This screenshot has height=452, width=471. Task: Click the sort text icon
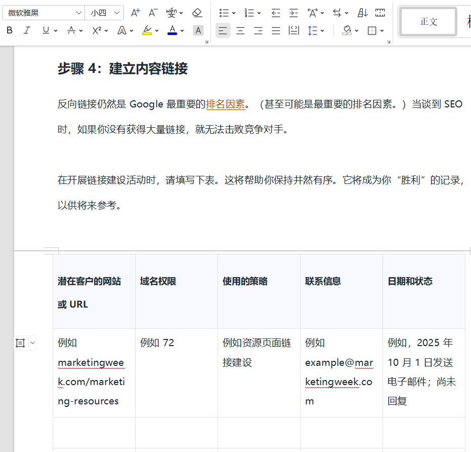363,13
